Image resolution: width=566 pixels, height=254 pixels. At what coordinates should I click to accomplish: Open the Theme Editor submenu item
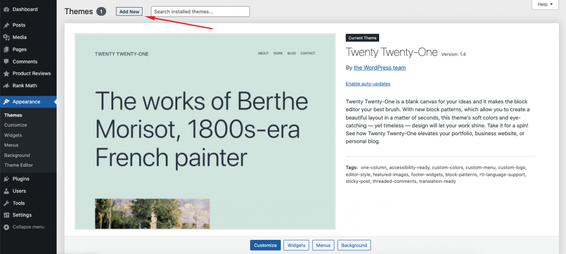18,165
